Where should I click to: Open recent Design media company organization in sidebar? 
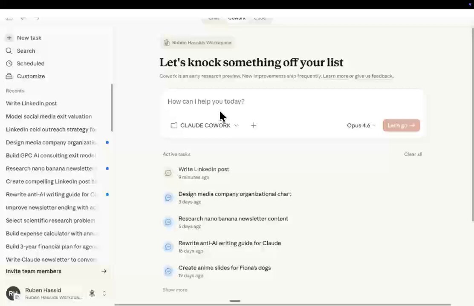[x=51, y=142]
